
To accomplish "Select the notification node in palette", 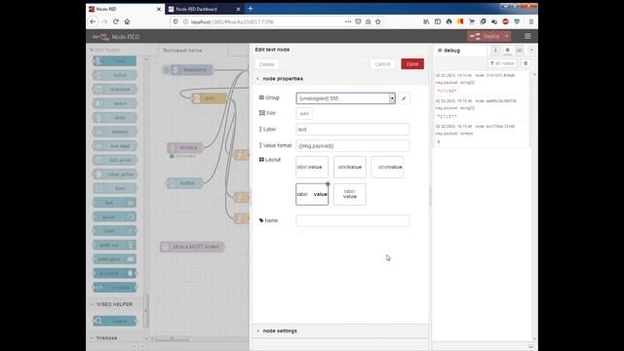I will [x=115, y=259].
